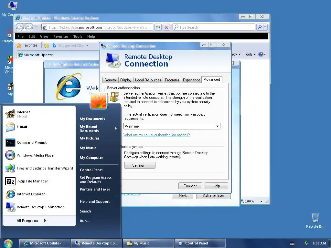Click the Favorites button in IE toolbar
The image size is (331, 248).
tap(27, 45)
